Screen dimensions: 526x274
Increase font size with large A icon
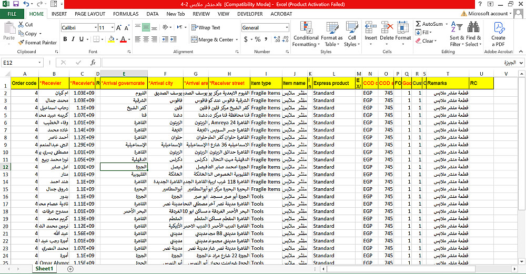119,28
